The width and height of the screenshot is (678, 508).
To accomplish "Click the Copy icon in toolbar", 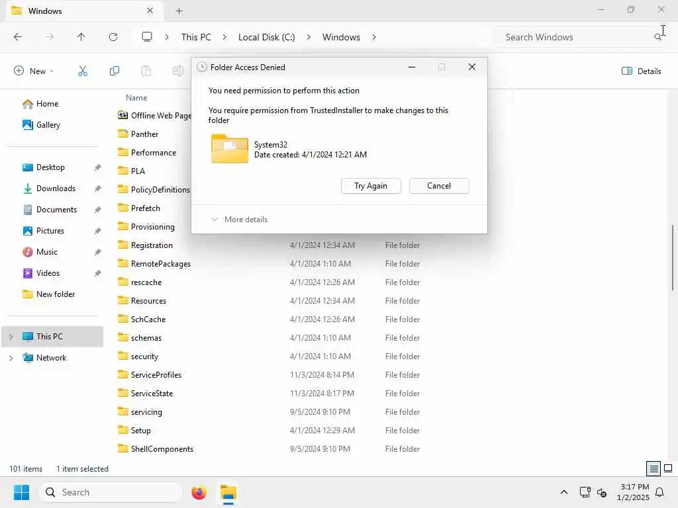I will click(115, 71).
